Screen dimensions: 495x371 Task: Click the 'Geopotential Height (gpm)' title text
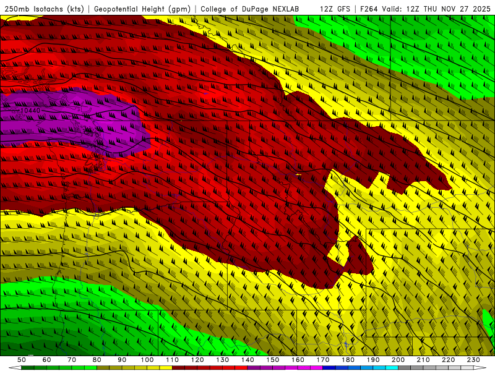(x=142, y=9)
